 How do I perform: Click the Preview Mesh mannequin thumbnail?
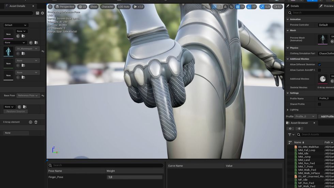pos(323,39)
